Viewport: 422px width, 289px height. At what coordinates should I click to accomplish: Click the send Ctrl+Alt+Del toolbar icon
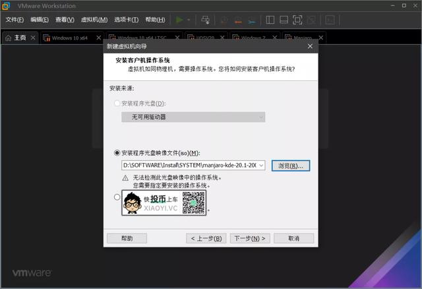click(205, 20)
